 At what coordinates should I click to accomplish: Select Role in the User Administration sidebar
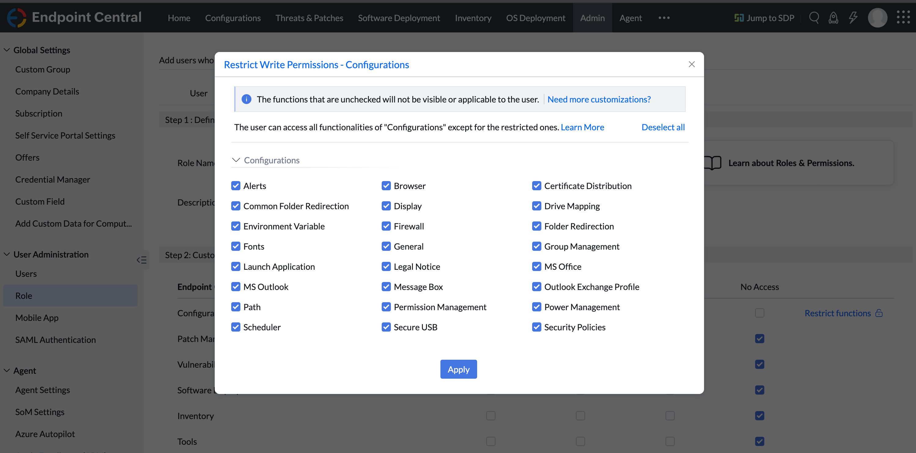24,295
